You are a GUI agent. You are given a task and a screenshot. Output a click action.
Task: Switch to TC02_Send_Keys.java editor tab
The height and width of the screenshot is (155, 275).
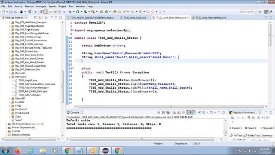tap(134, 18)
